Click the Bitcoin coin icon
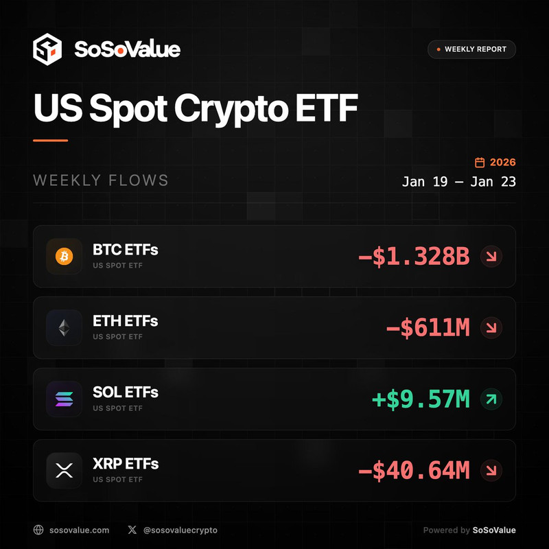The height and width of the screenshot is (549, 549). [64, 257]
